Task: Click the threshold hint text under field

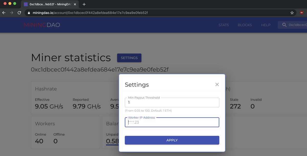Action: 148,111
